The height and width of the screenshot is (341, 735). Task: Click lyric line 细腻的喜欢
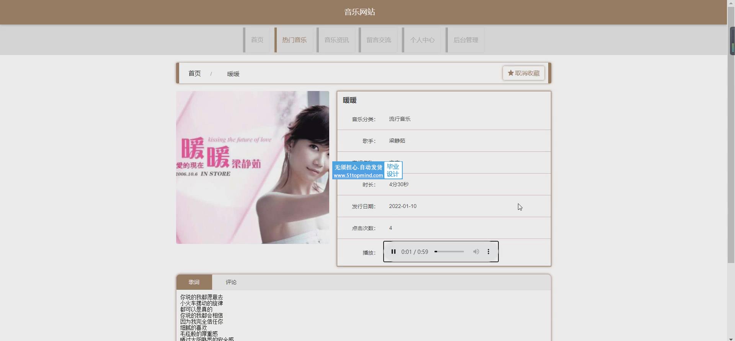coord(194,328)
